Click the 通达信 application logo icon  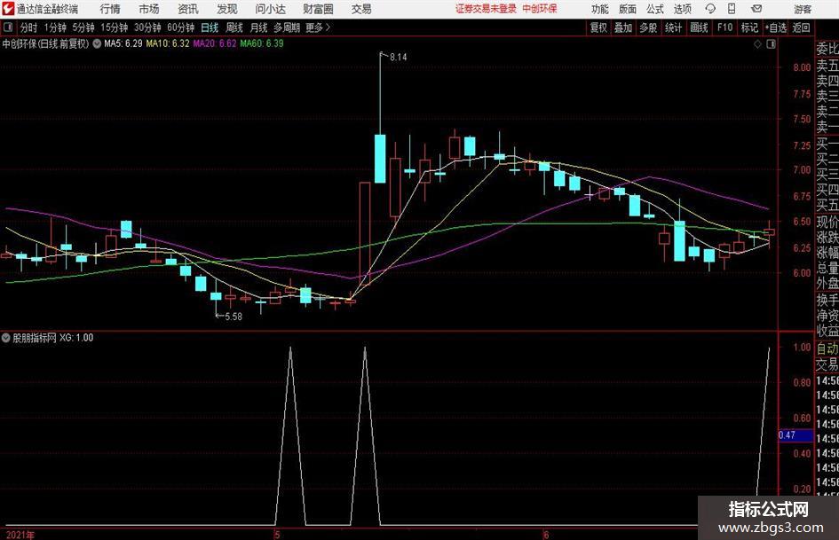coord(7,9)
